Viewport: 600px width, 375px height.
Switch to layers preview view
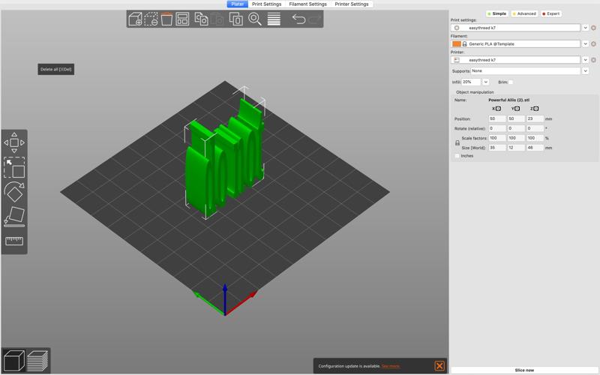coord(37,361)
